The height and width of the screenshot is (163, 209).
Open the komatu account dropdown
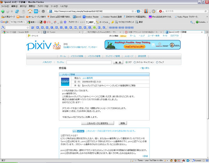click(202, 22)
